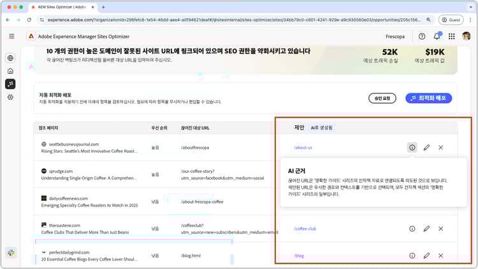Screen dimensions: 478x269
Task: Reload the current page
Action: pos(29,20)
